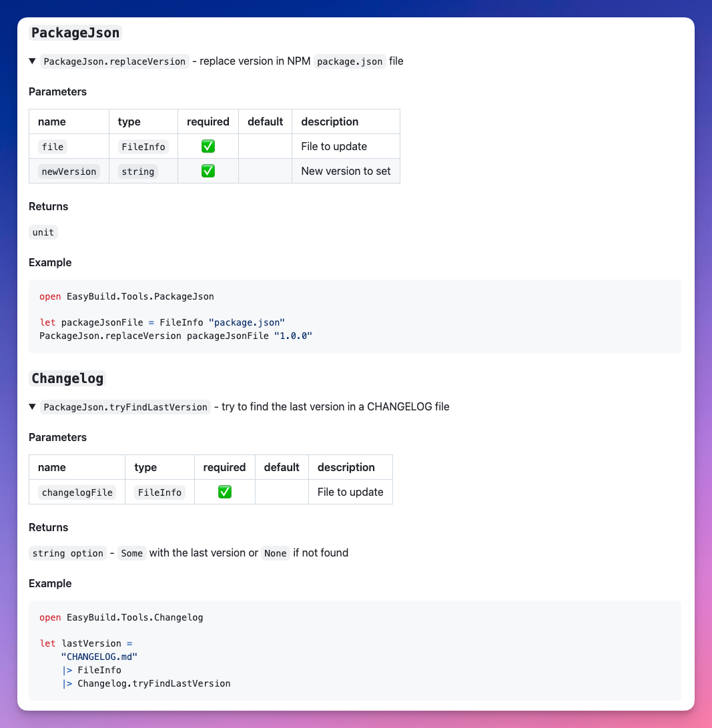The height and width of the screenshot is (728, 712).
Task: Collapse the PackageJson.tryFindLastVersion details section
Action: [x=32, y=407]
